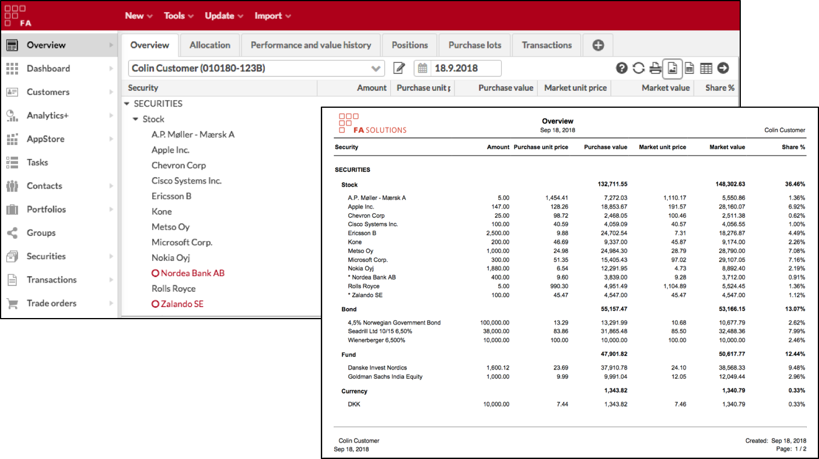Viewport: 819px width, 459px height.
Task: Switch to the Transactions tab
Action: [x=547, y=45]
